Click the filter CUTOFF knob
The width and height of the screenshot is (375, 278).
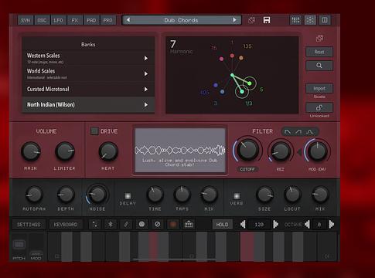coord(247,151)
